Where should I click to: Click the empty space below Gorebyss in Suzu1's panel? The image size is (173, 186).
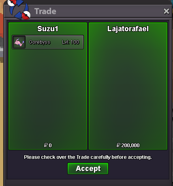(x=48, y=94)
